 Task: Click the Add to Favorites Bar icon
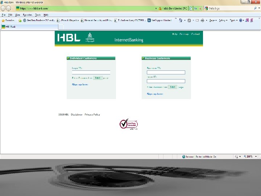click(20, 20)
